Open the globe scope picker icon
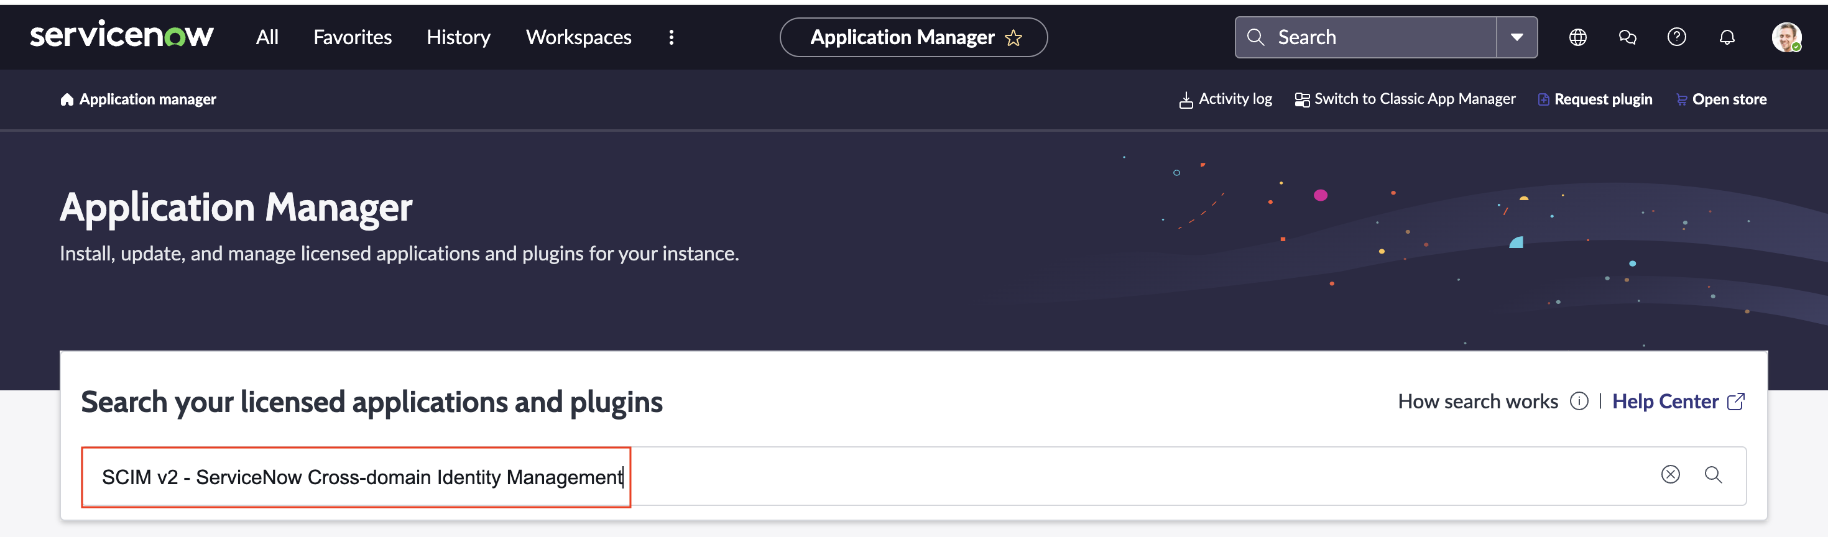 [x=1577, y=37]
